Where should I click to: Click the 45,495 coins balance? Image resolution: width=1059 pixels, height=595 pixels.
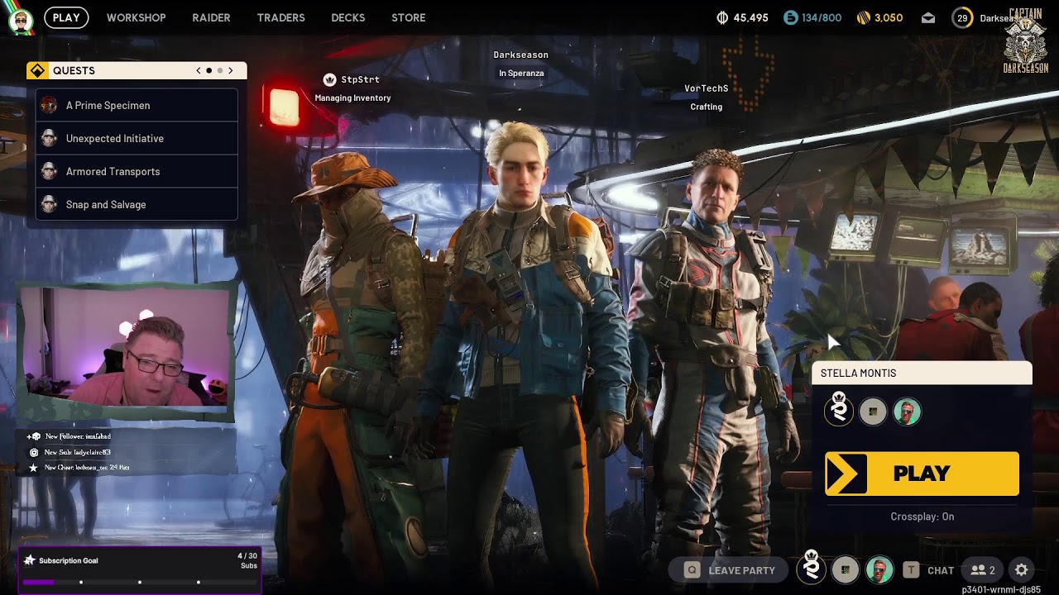point(751,17)
